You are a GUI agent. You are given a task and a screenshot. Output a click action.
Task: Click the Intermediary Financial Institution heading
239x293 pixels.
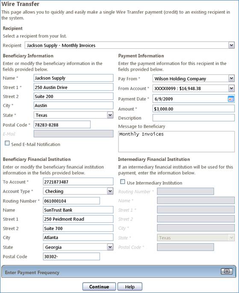click(154, 159)
